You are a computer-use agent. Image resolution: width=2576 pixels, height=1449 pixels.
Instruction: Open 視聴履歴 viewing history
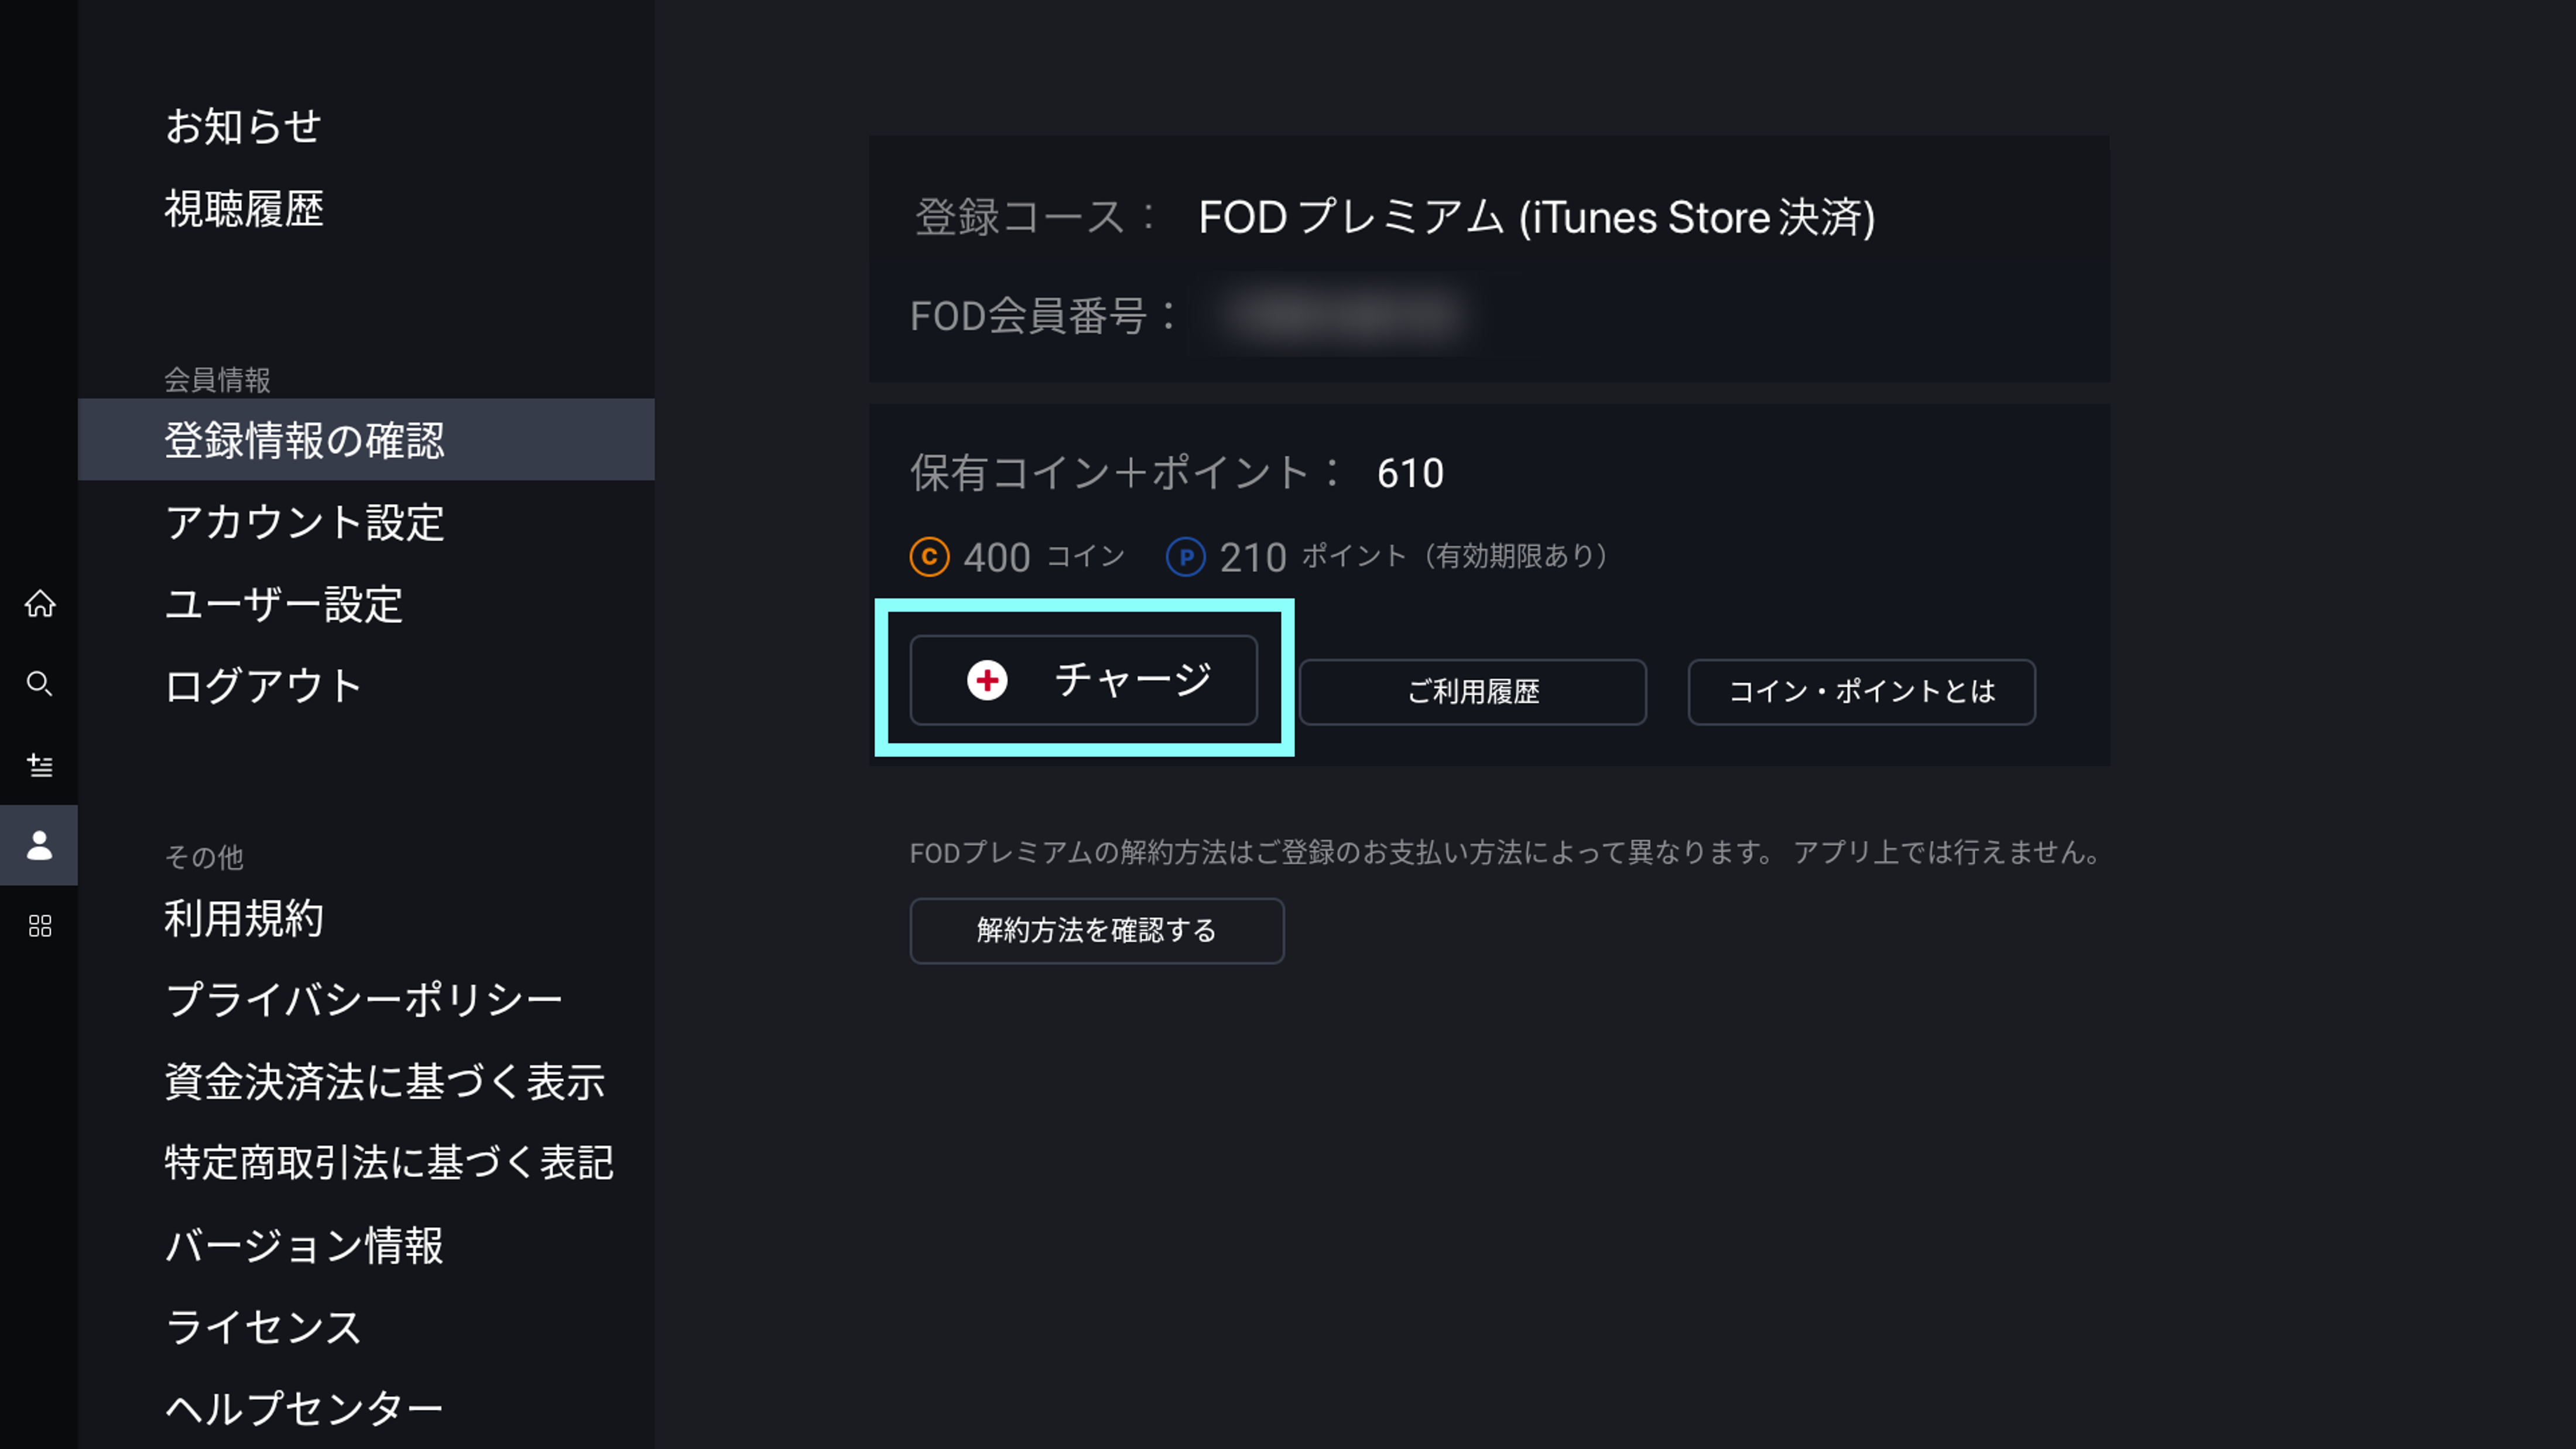[244, 209]
